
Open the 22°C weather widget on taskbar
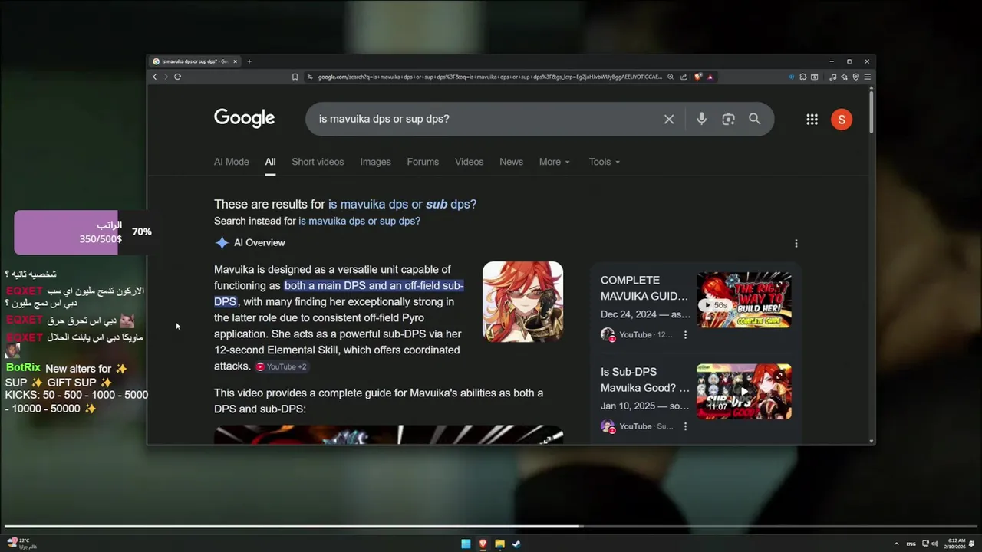(20, 544)
